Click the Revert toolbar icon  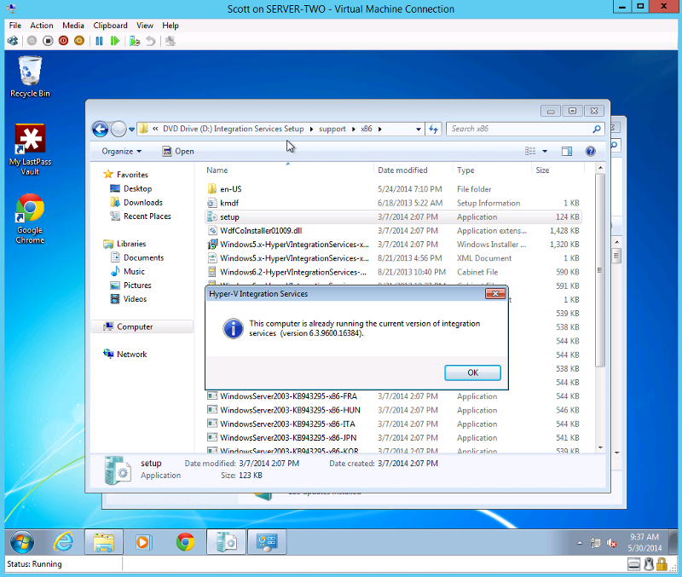pos(151,41)
